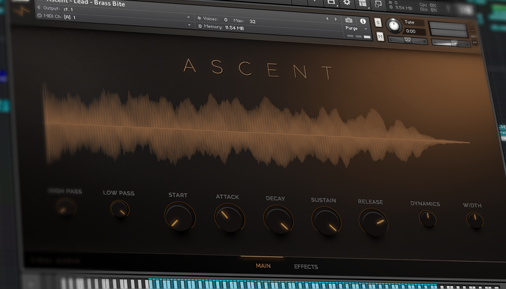Screen dimensions: 506x289
Task: Mute the instrument with M button
Action: pyautogui.click(x=380, y=37)
